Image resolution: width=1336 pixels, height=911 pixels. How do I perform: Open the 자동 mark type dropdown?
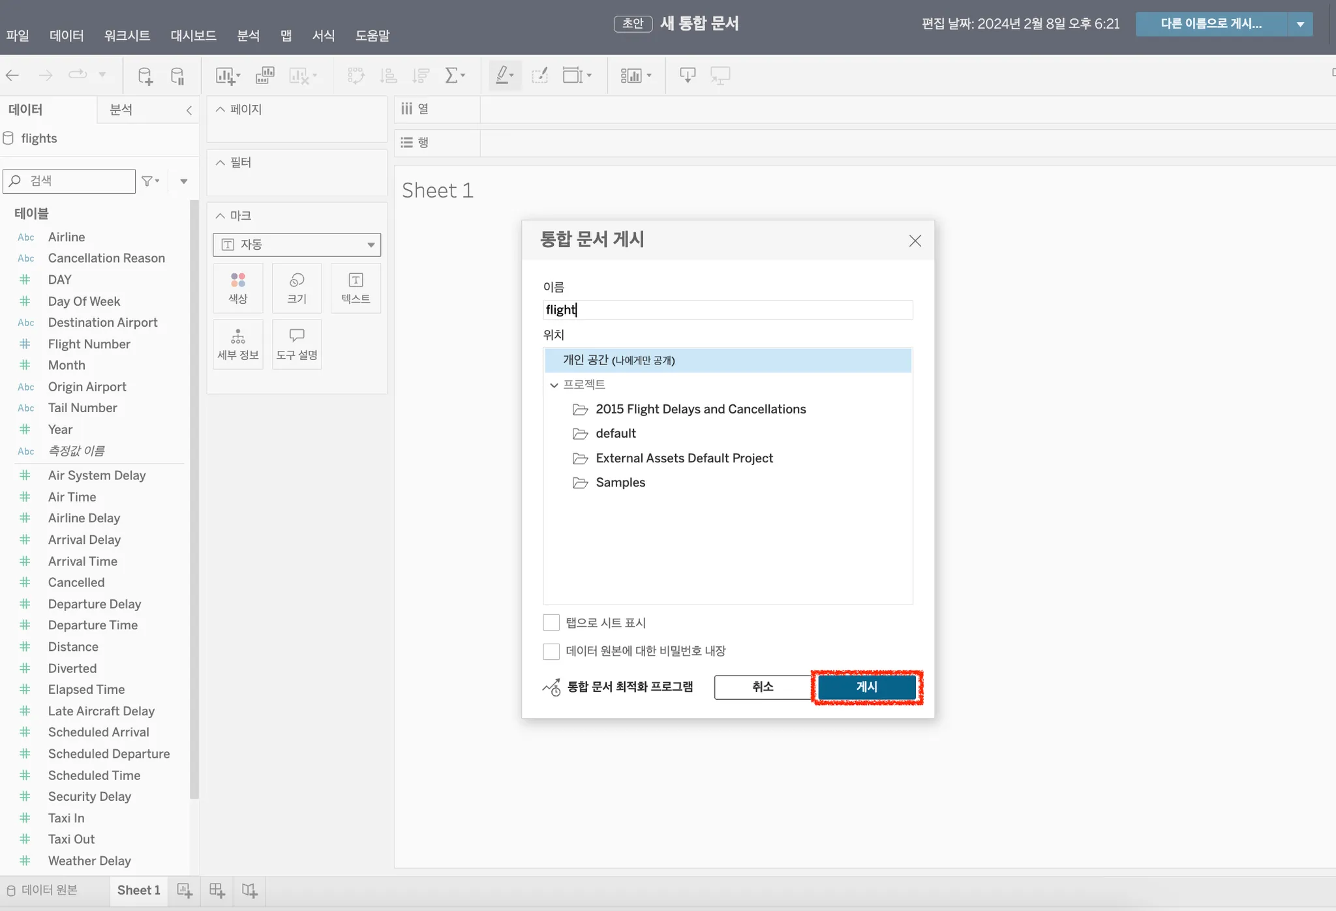(297, 245)
